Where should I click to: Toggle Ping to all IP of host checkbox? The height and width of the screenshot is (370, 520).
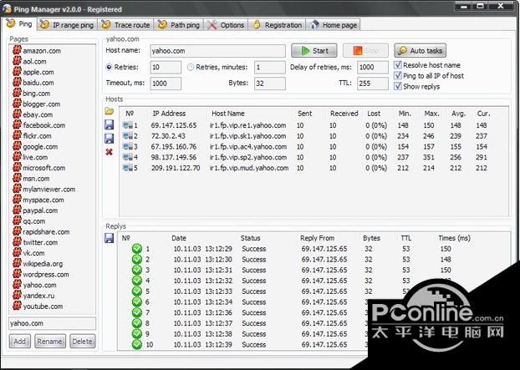click(398, 75)
